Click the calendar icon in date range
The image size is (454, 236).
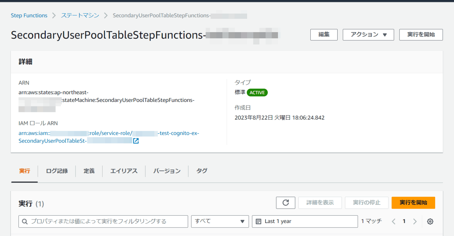click(258, 221)
